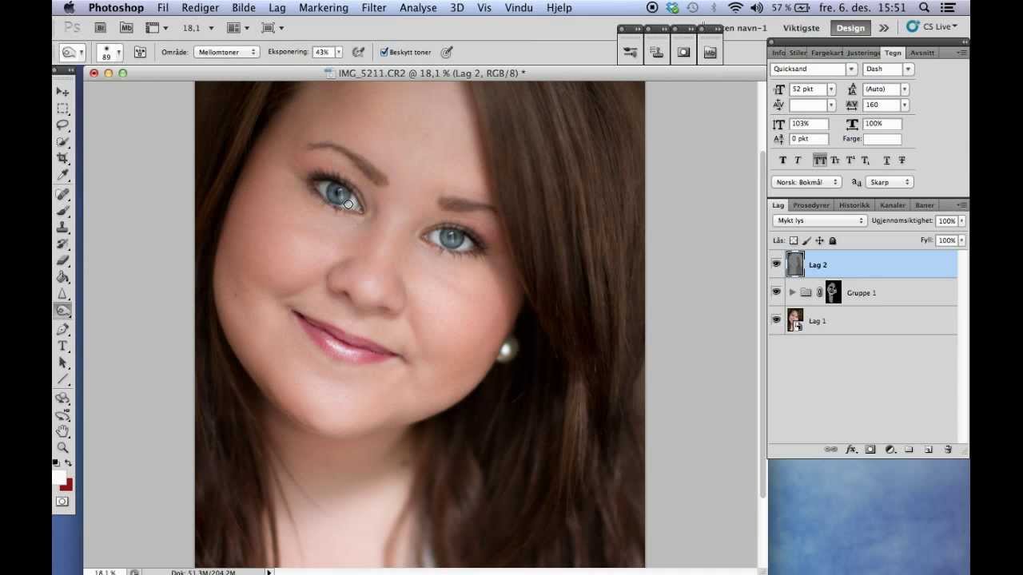Open the Markering menu
The height and width of the screenshot is (575, 1023).
tap(324, 8)
